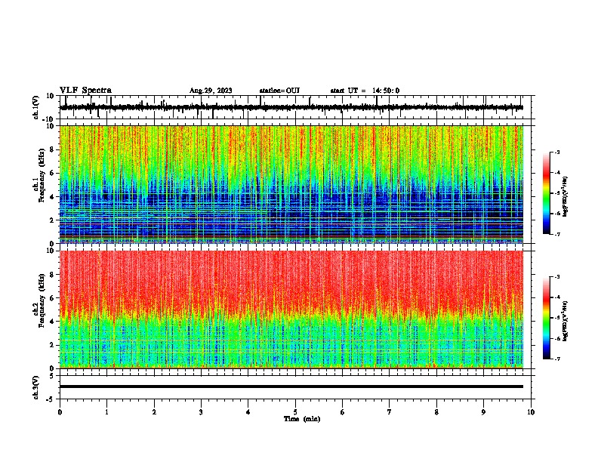Click the "5" tick on ch.3(V) axis
The image size is (598, 462).
(52, 375)
